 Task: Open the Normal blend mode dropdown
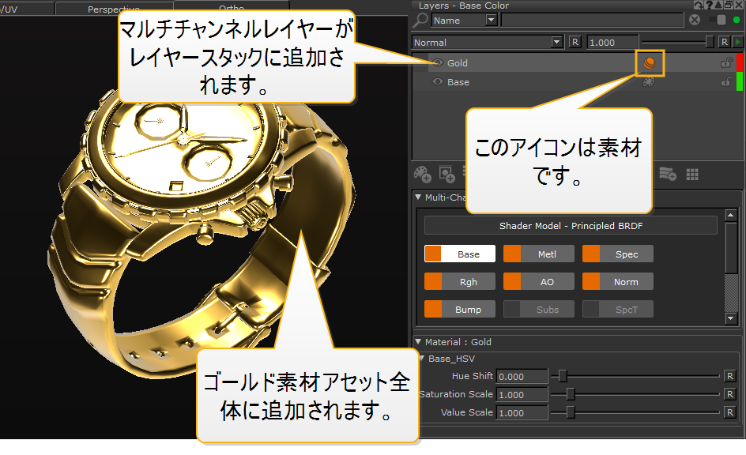(557, 42)
